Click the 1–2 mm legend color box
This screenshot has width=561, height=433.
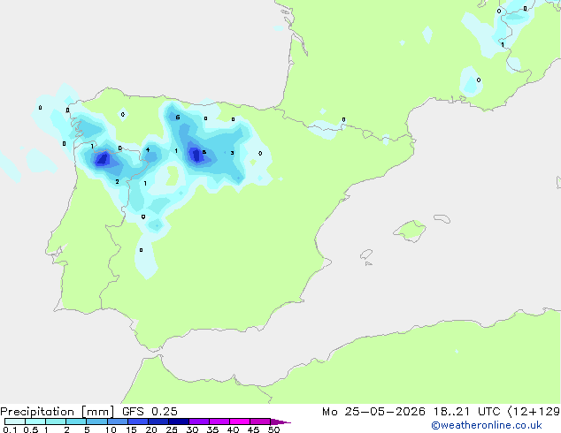click(x=56, y=422)
